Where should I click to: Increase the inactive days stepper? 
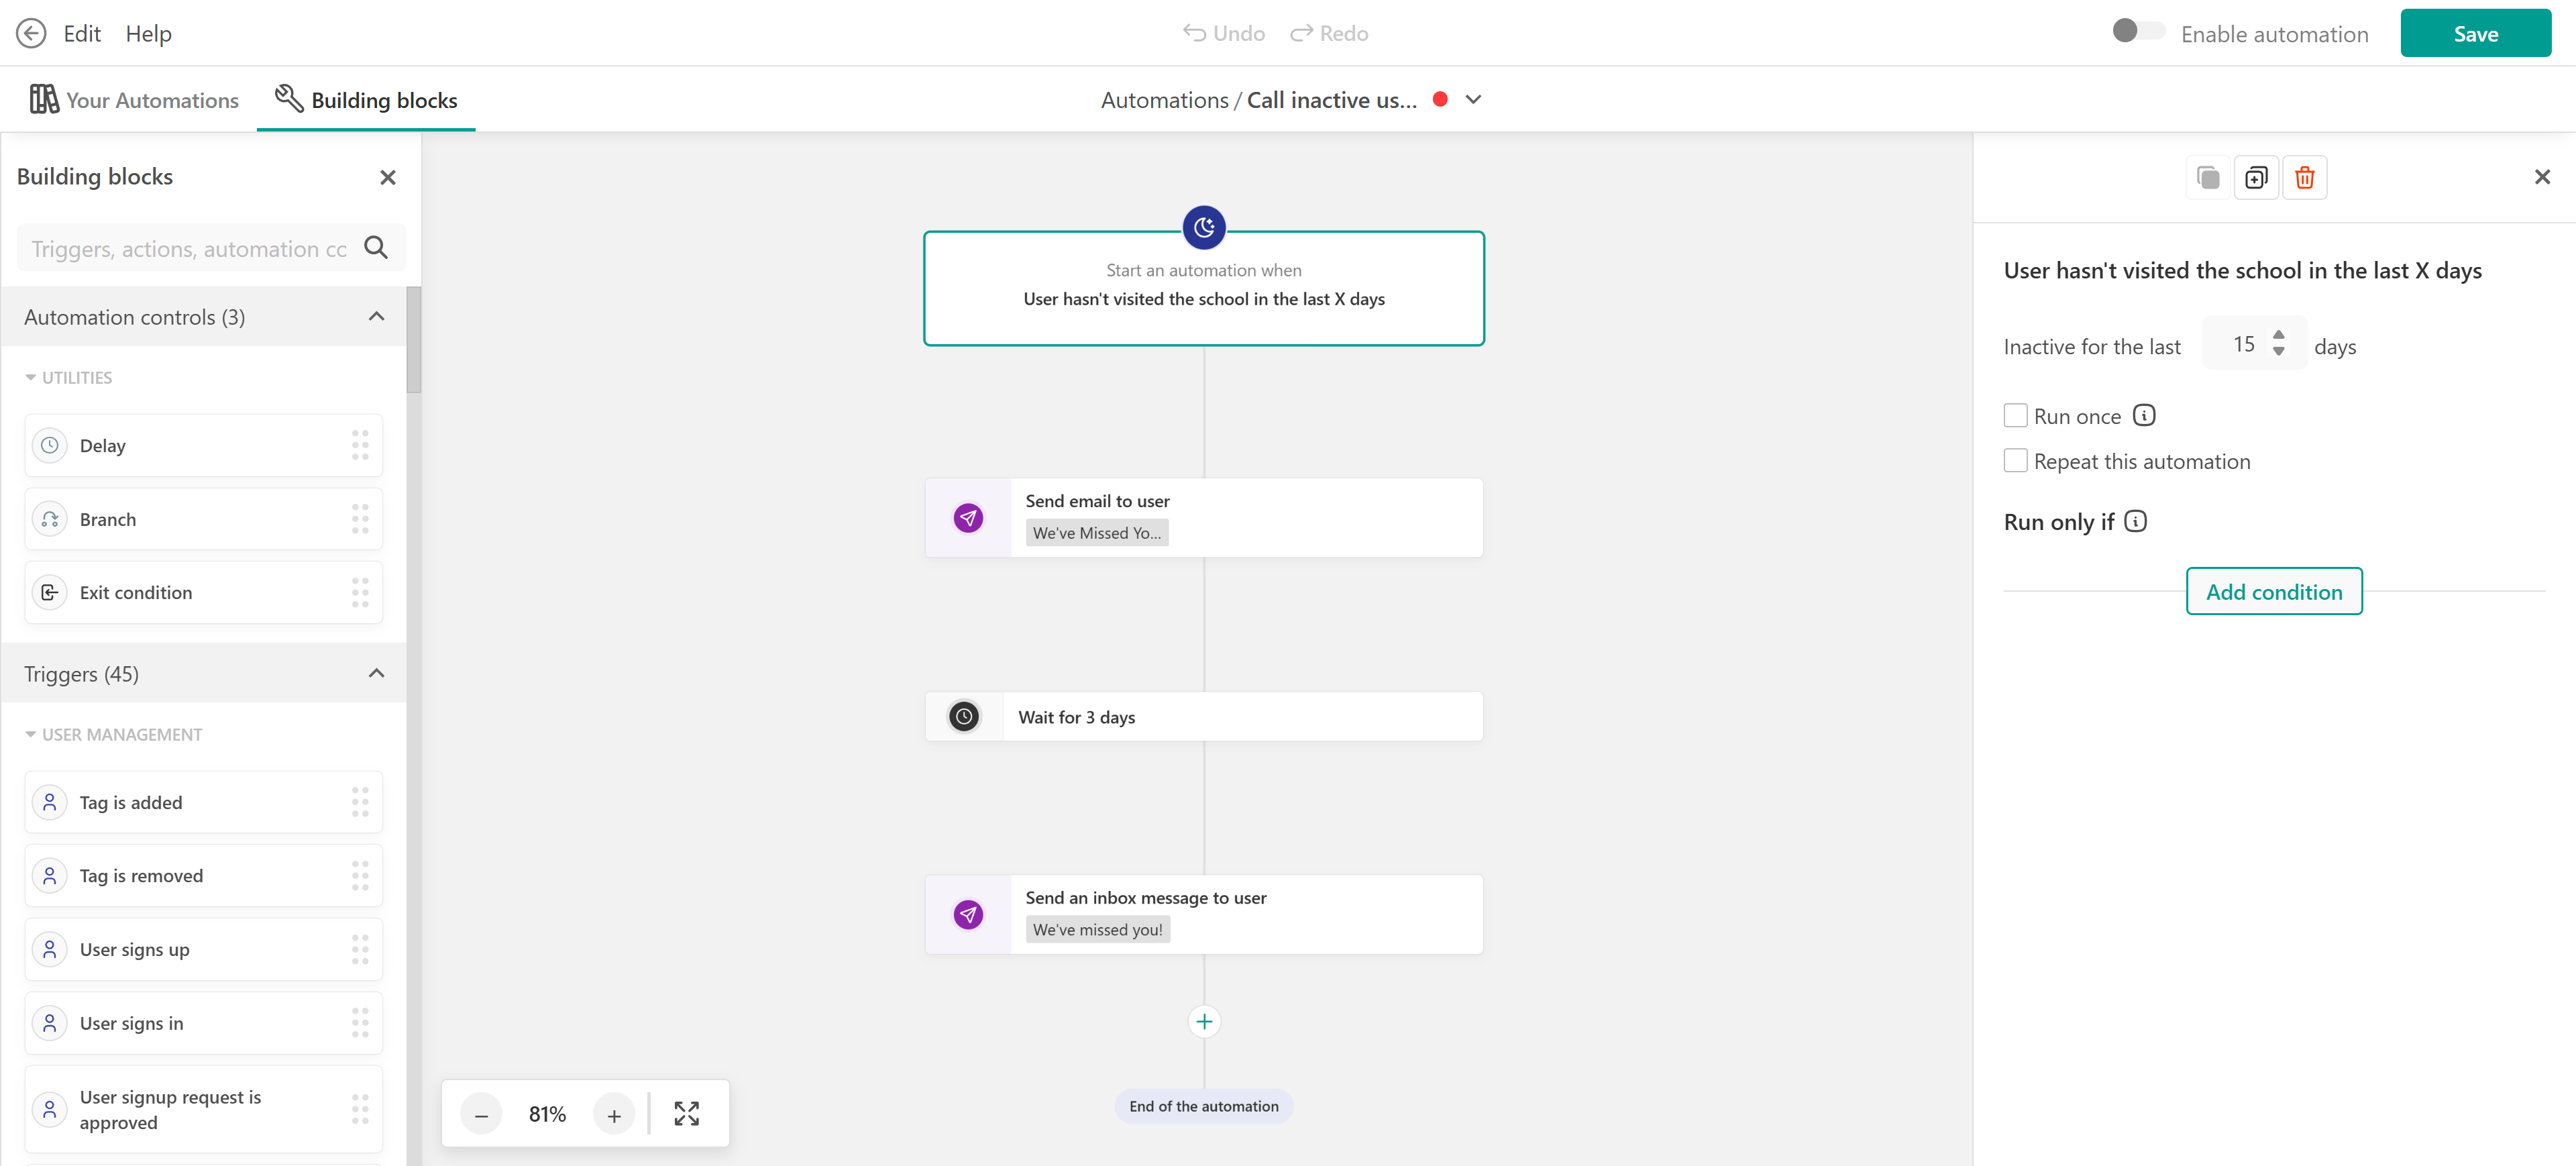click(x=2279, y=334)
